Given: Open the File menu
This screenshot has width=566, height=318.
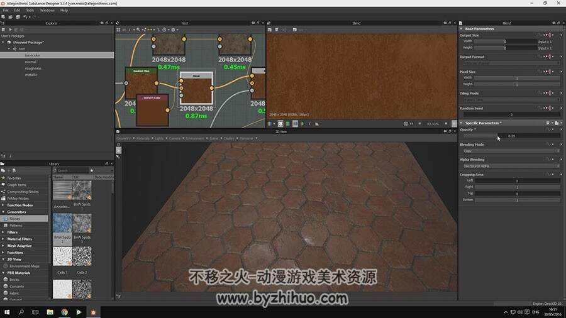Looking at the screenshot, I should [6, 11].
